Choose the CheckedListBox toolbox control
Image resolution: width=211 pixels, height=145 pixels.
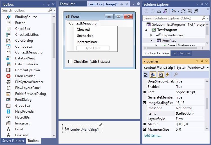(x=27, y=35)
